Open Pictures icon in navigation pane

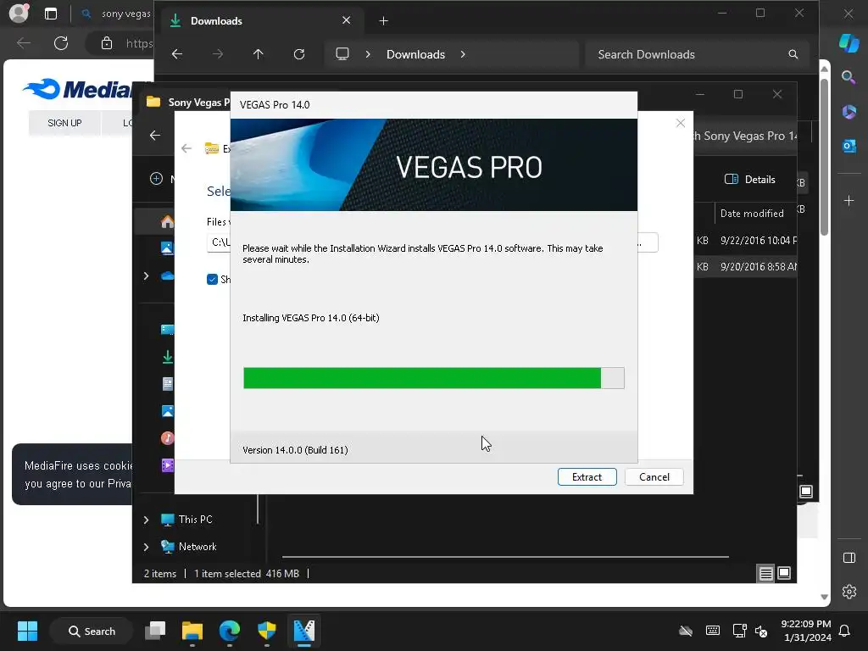click(x=167, y=411)
